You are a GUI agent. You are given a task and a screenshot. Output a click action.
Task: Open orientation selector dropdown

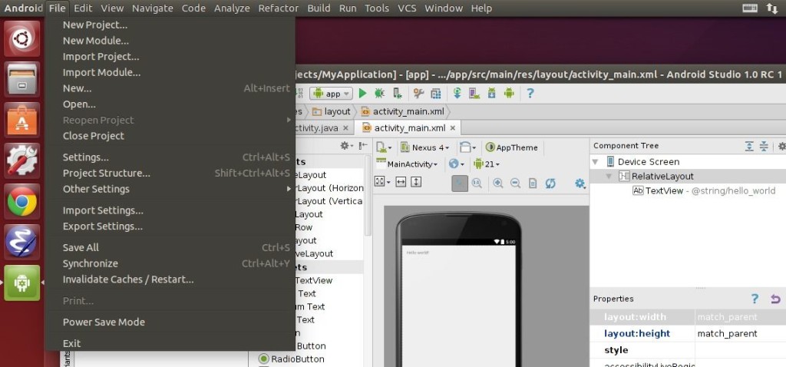click(x=467, y=147)
